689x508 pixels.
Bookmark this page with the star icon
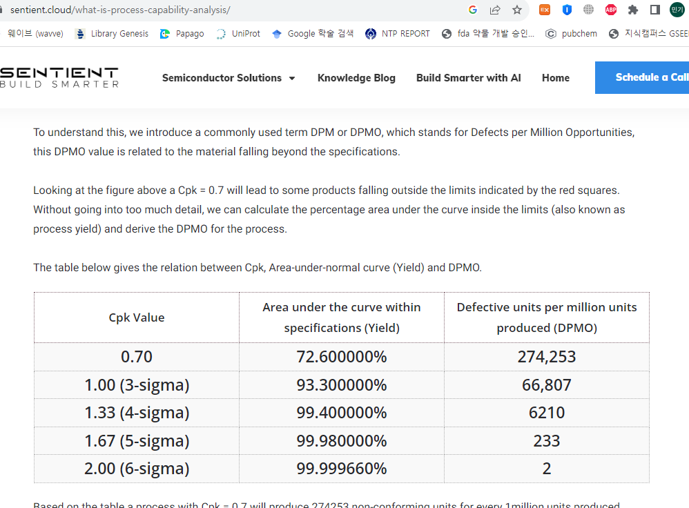click(517, 10)
